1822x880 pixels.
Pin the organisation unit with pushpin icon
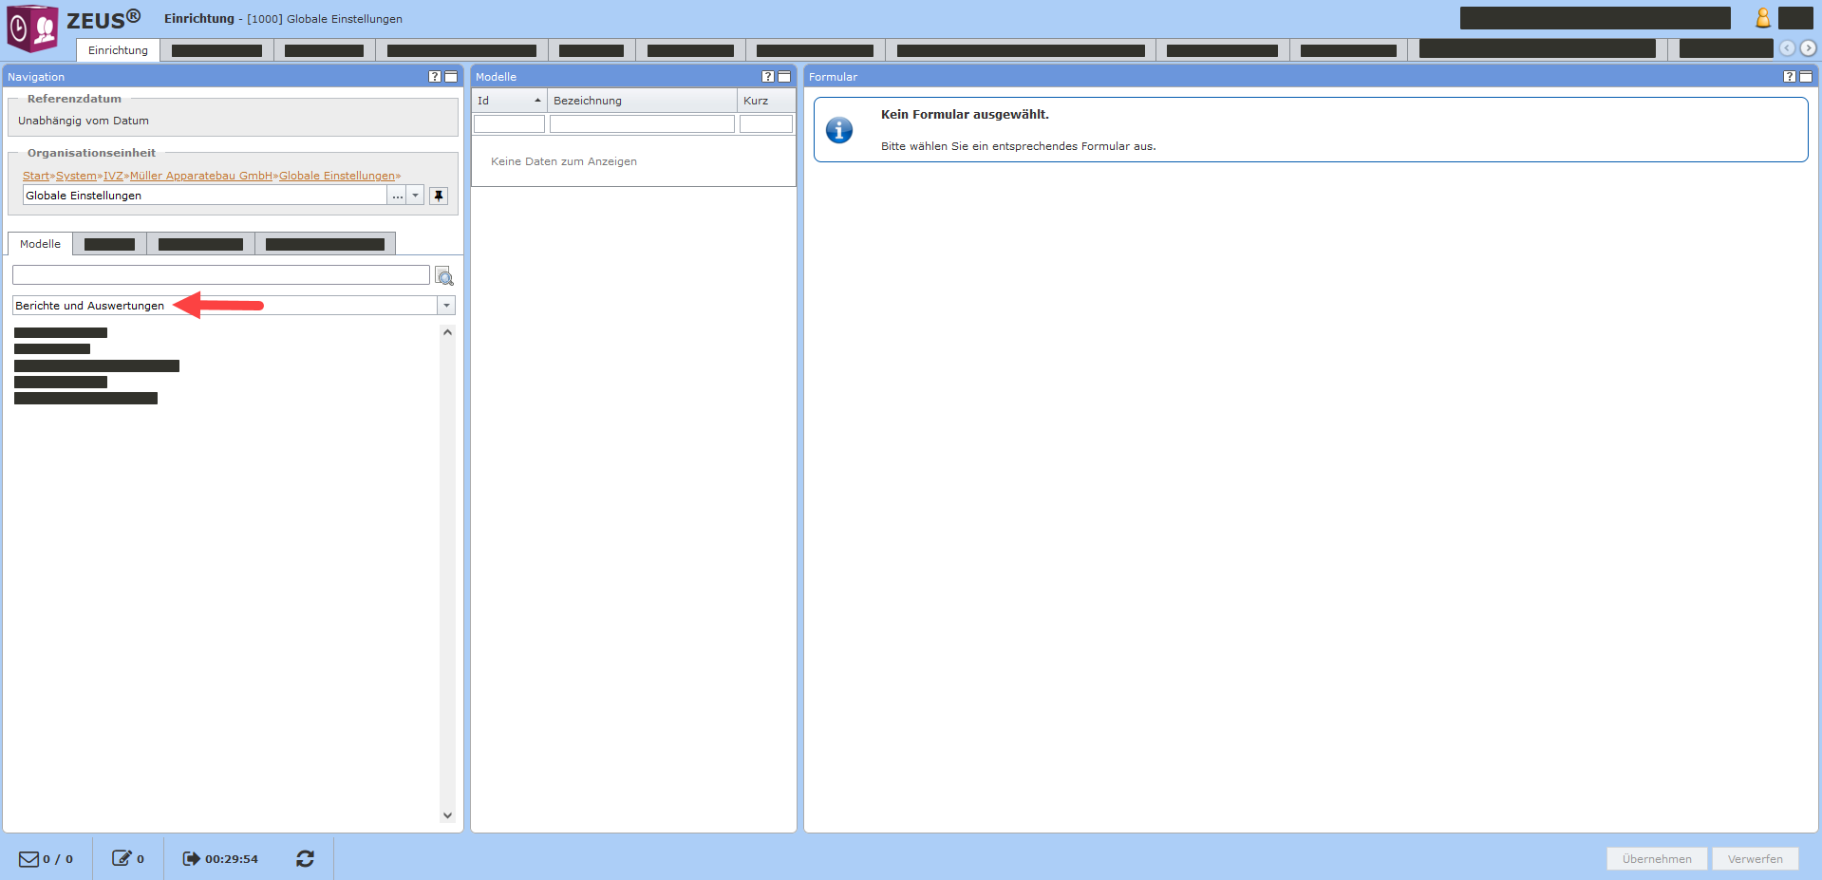point(438,196)
